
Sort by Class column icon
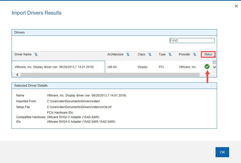pos(150,54)
